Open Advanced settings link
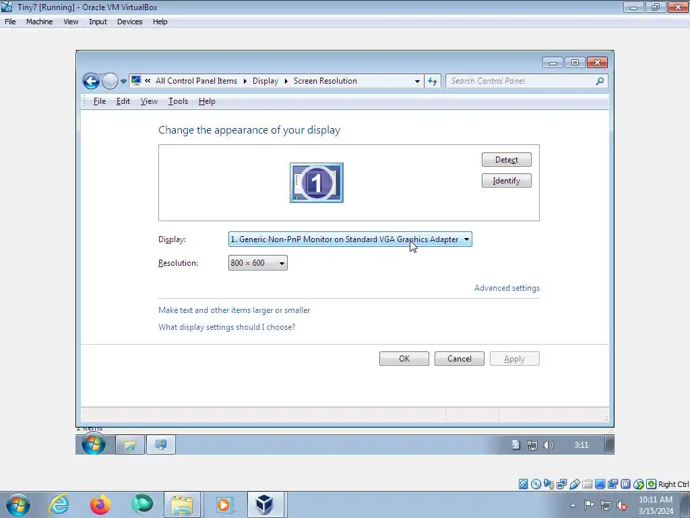 click(x=507, y=288)
